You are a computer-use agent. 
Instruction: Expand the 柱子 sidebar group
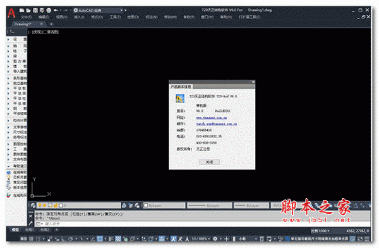[x=16, y=51]
